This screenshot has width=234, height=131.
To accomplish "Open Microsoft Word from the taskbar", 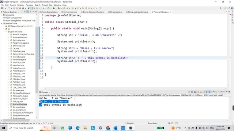I will tap(116, 128).
